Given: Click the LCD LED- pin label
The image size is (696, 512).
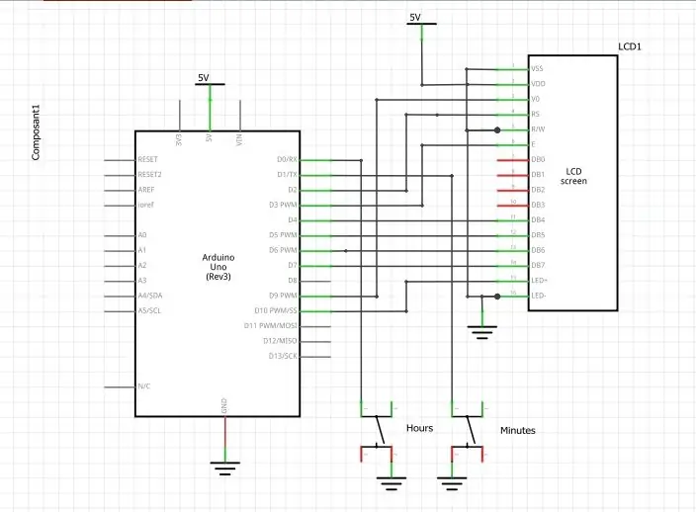Looking at the screenshot, I should 539,296.
